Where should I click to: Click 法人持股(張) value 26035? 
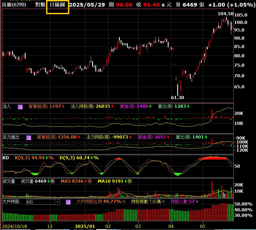(103, 106)
